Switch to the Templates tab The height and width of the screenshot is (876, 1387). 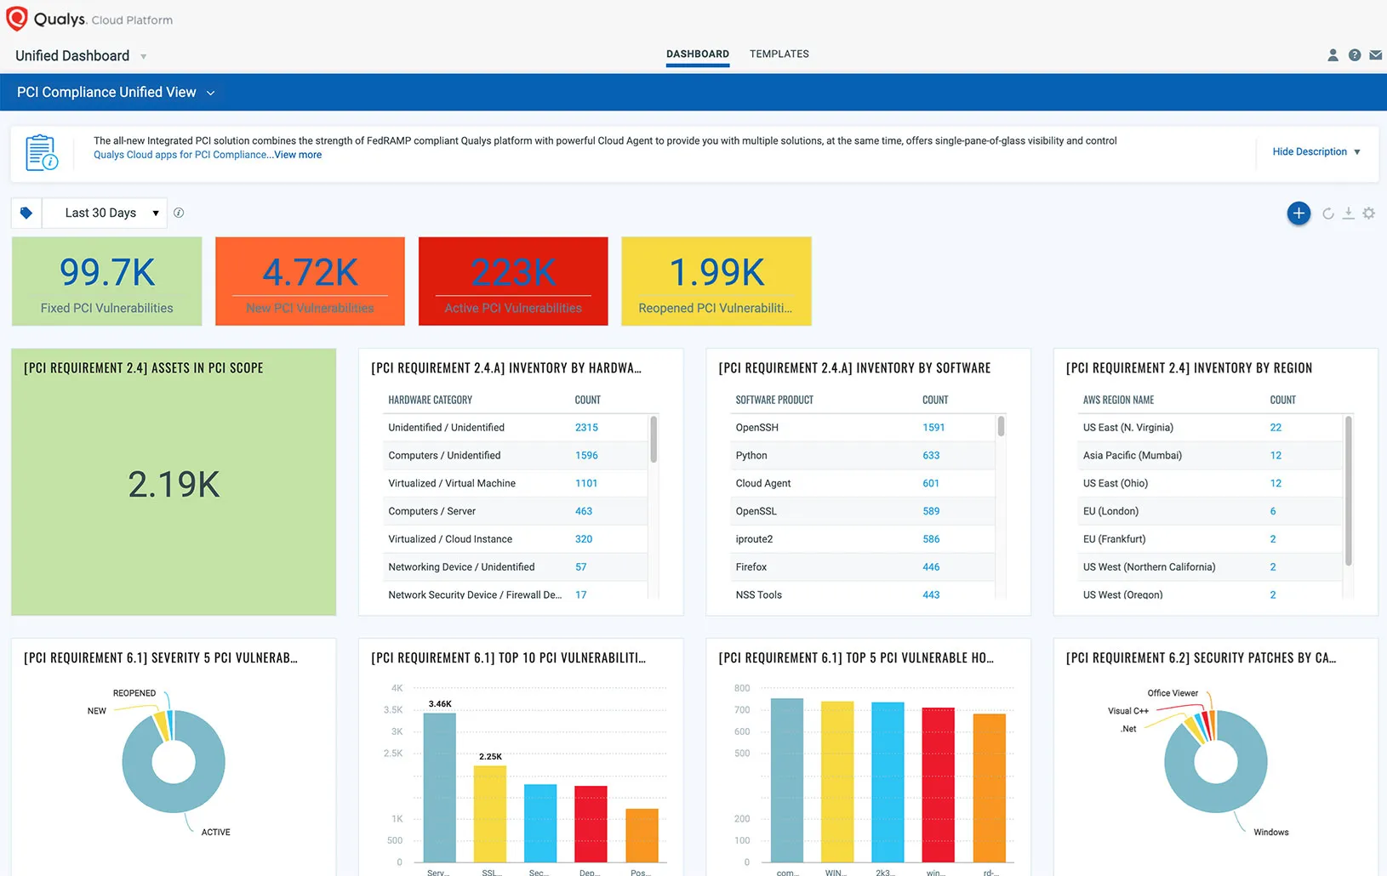point(779,54)
